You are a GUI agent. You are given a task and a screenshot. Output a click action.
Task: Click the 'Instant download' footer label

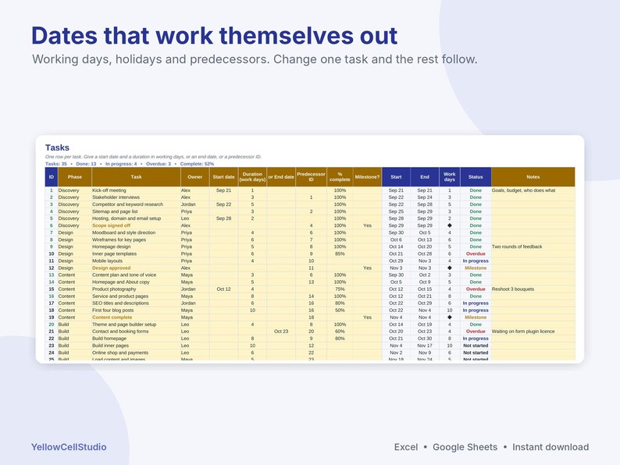point(551,447)
